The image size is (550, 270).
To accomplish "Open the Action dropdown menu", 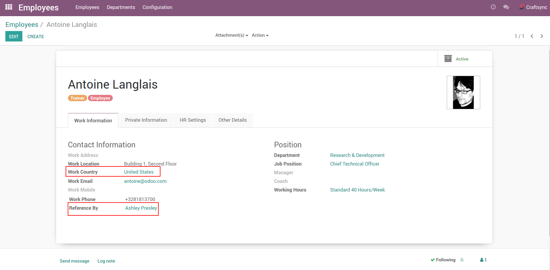I will (x=260, y=35).
